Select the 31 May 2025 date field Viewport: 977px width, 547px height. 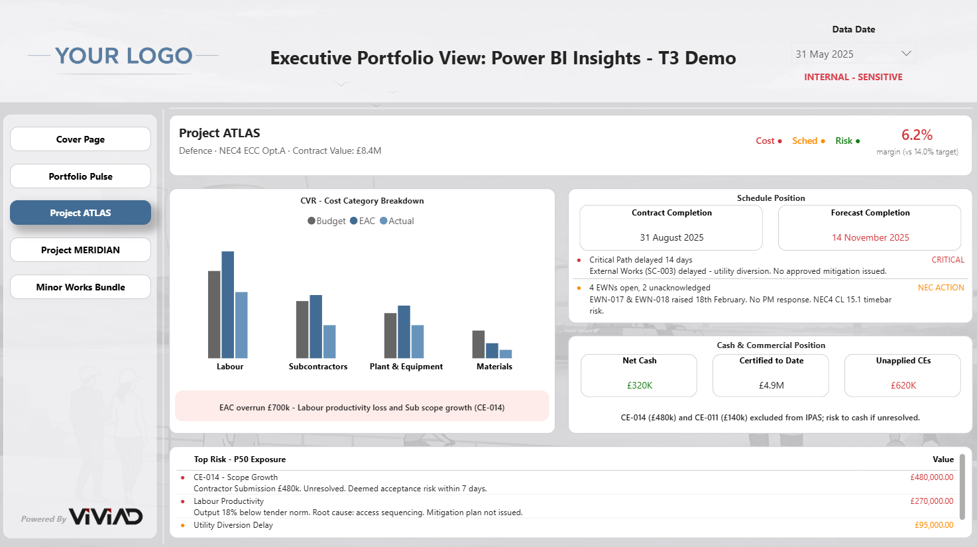(x=853, y=54)
